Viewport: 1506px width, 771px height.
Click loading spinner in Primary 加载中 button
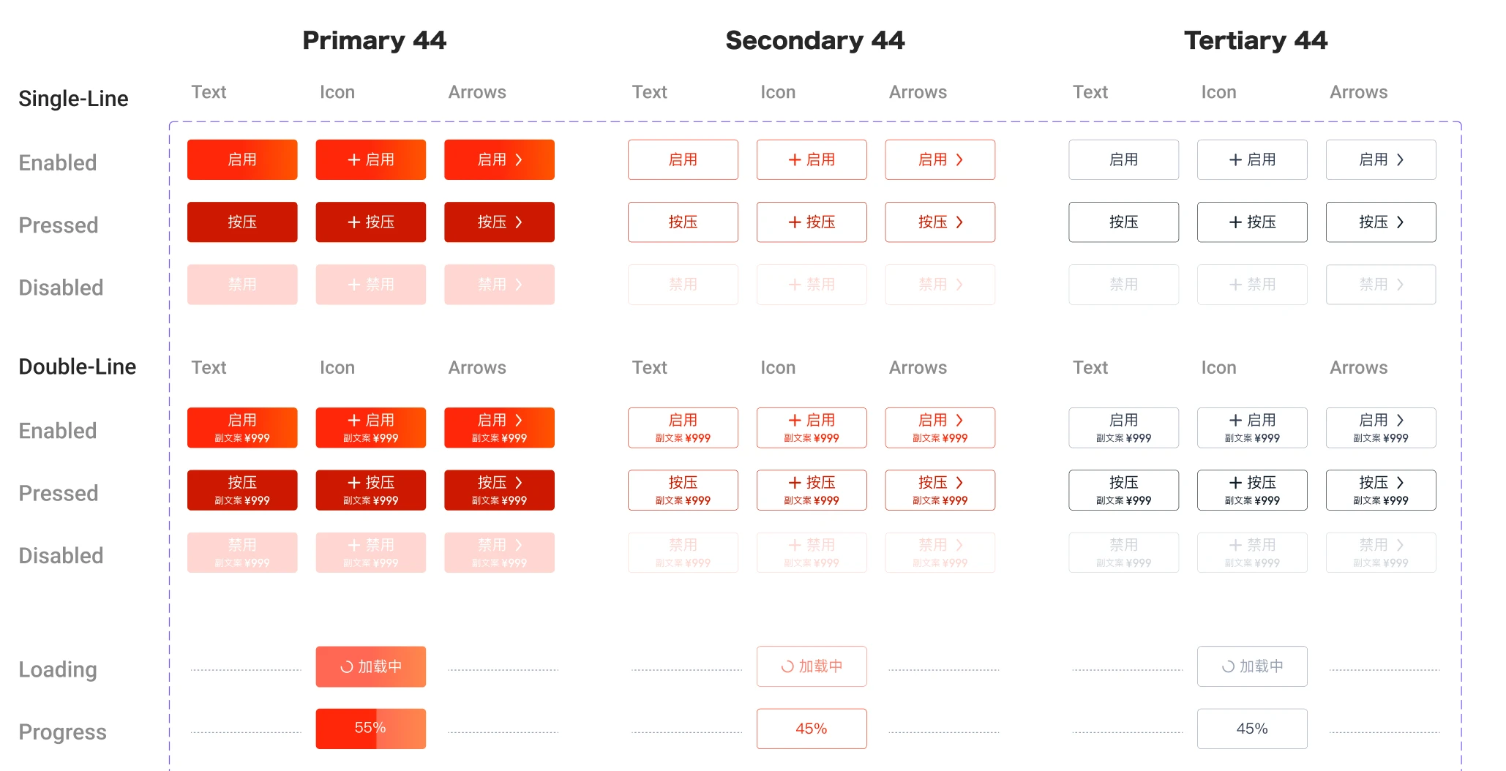(x=347, y=666)
